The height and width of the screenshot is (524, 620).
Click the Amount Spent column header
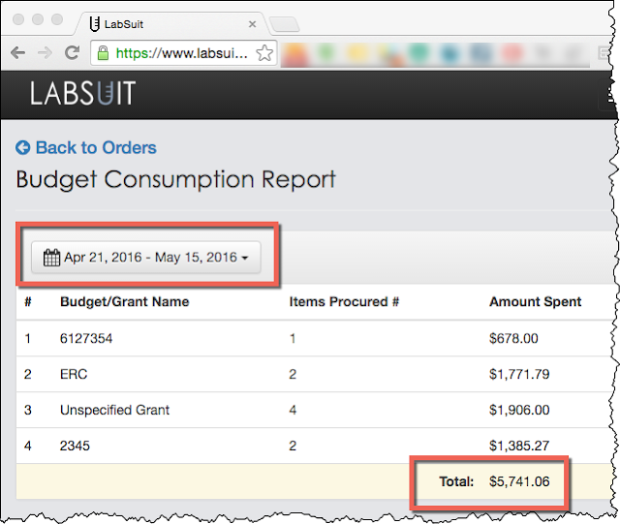click(x=535, y=301)
